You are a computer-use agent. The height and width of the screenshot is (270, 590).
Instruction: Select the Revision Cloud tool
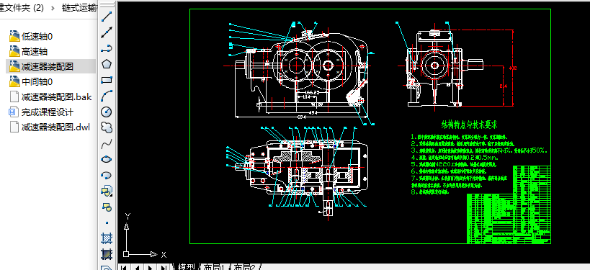107,127
